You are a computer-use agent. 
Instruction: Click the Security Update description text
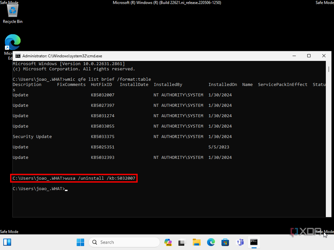coord(32,137)
